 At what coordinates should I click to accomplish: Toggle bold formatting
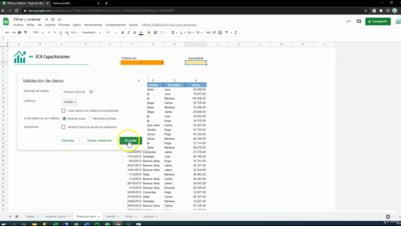pos(123,33)
